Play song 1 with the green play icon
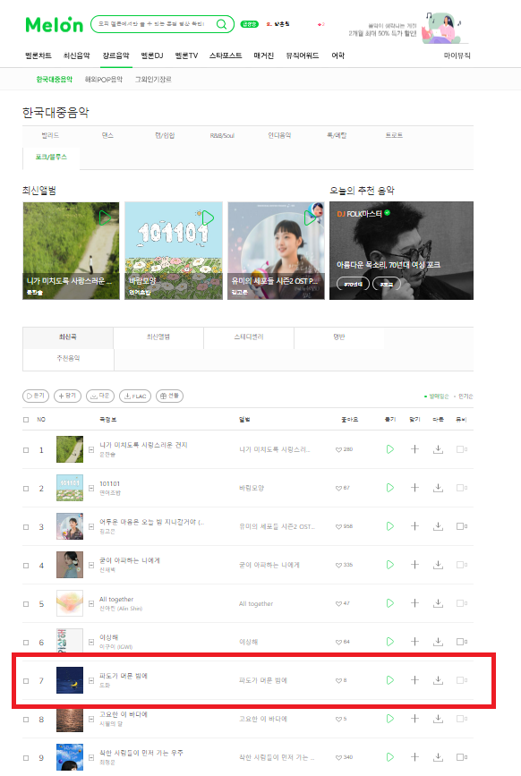 [390, 449]
